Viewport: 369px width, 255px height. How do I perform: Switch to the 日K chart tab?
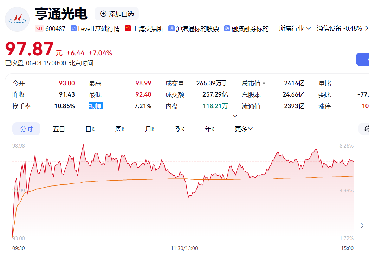click(90, 129)
